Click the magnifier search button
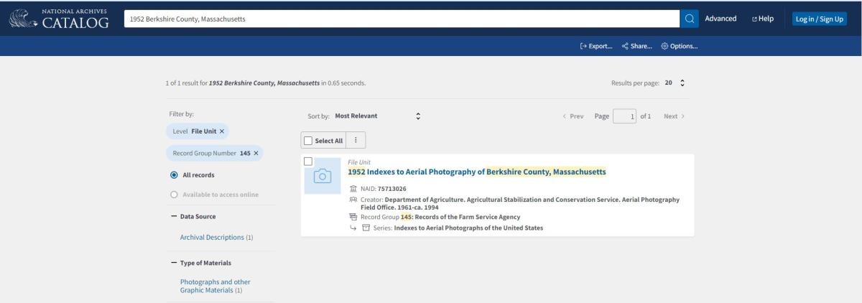 689,19
